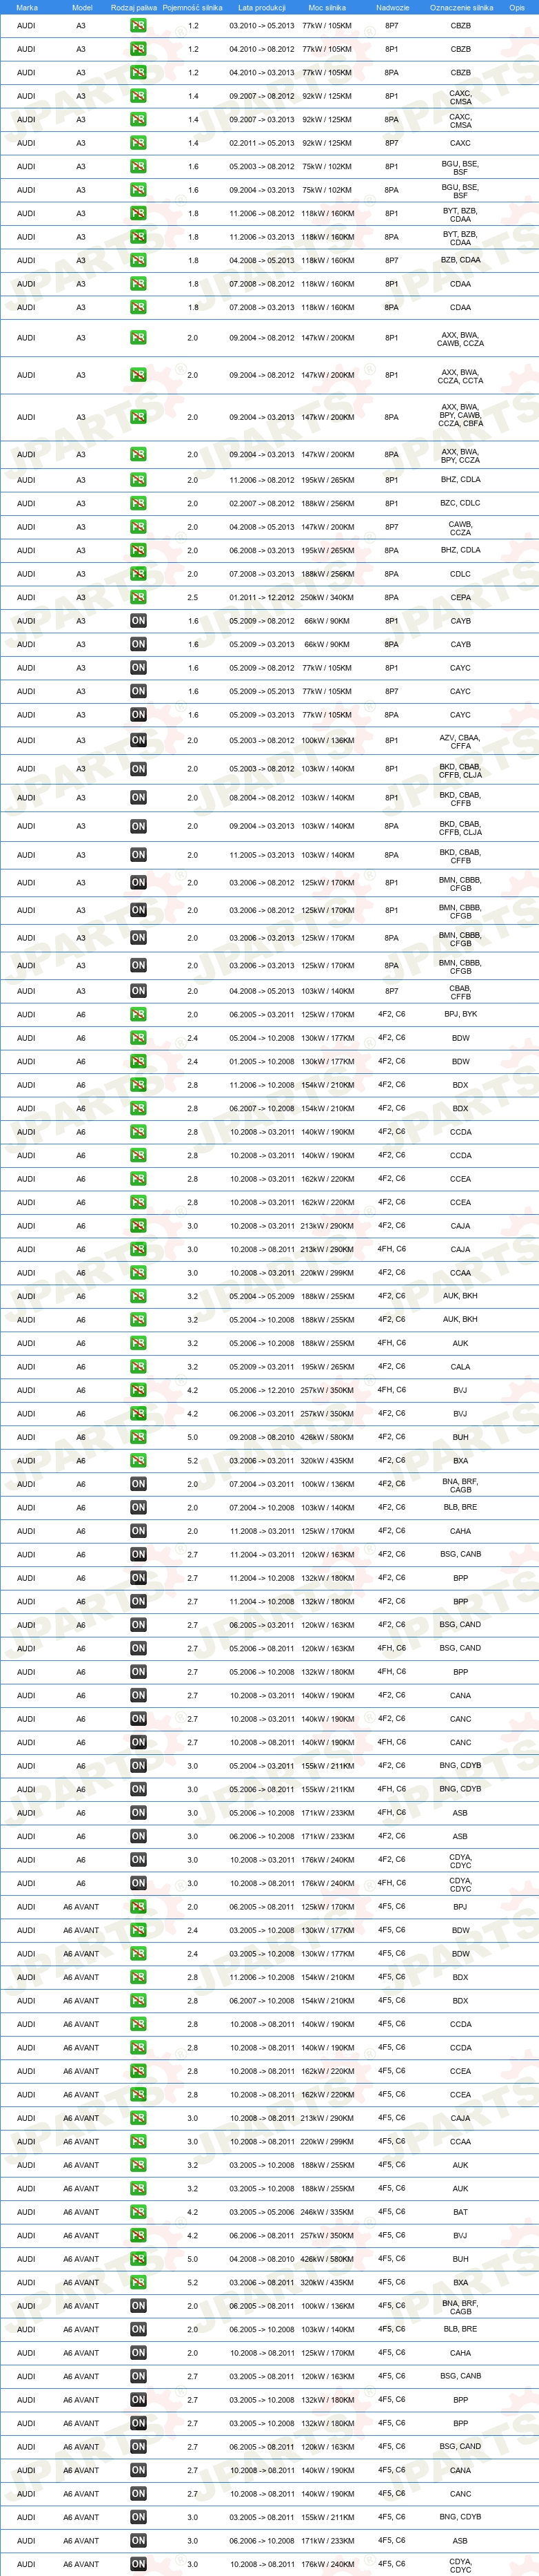Select engine code cell BPJ, BYK
Viewport: 539px width, 2576px height.
460,1014
